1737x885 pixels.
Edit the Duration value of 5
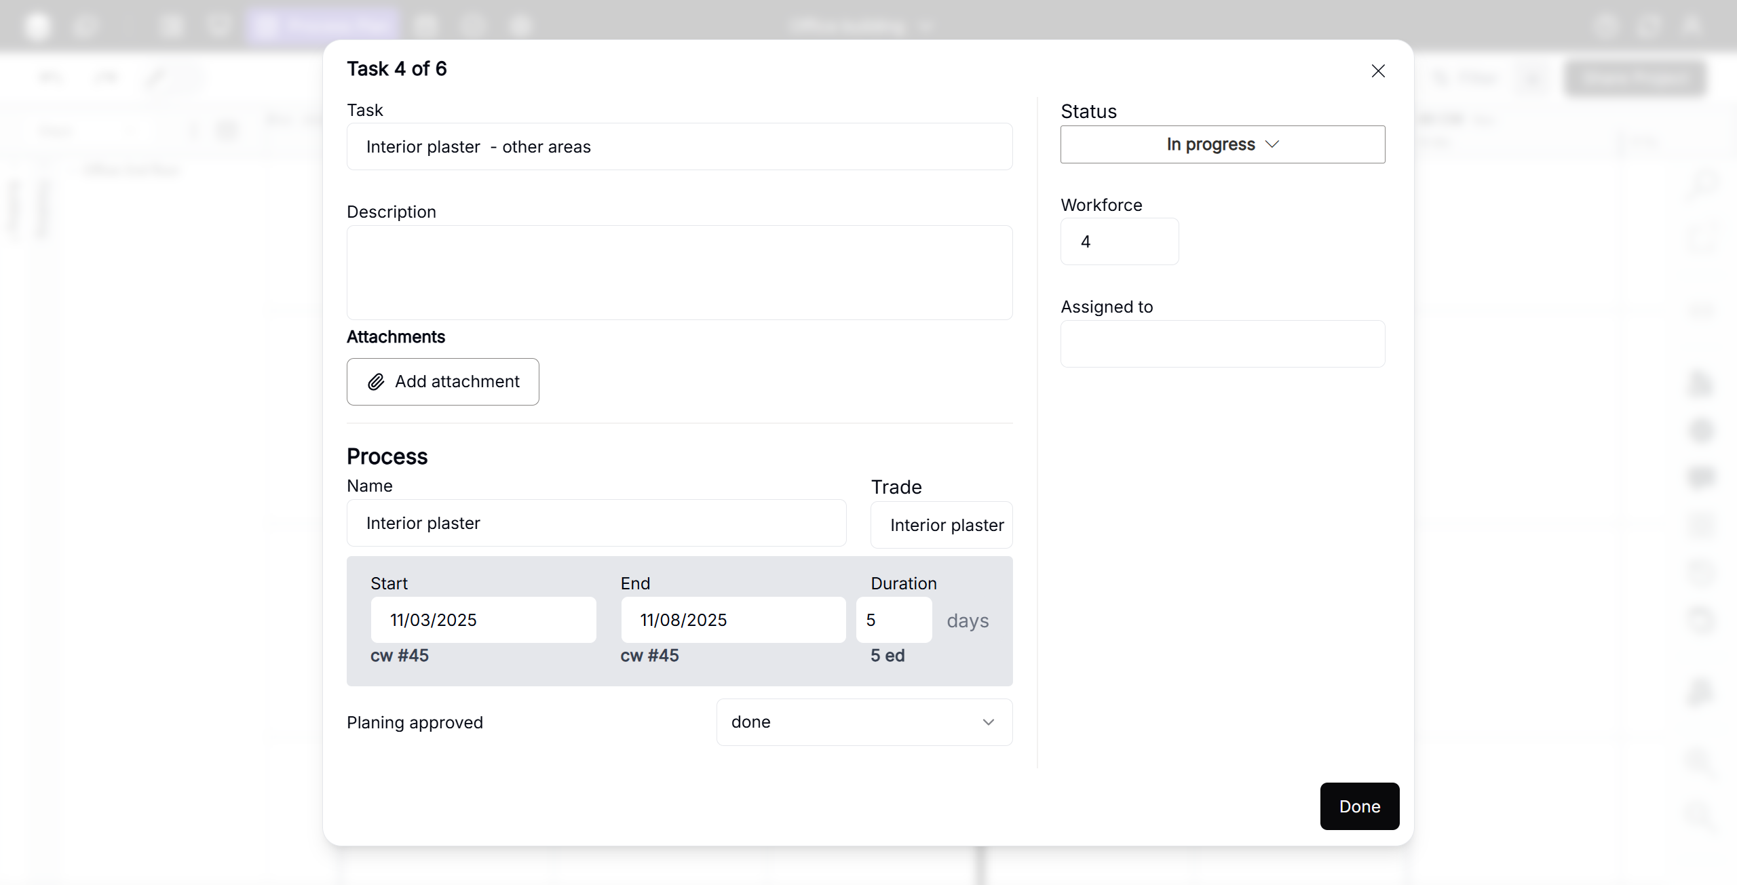tap(893, 620)
